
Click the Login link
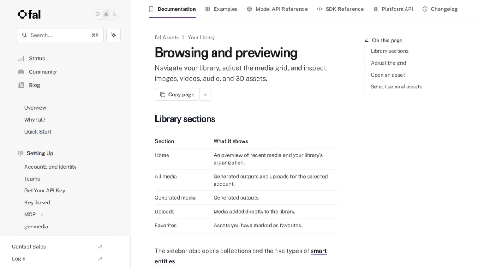point(19,259)
